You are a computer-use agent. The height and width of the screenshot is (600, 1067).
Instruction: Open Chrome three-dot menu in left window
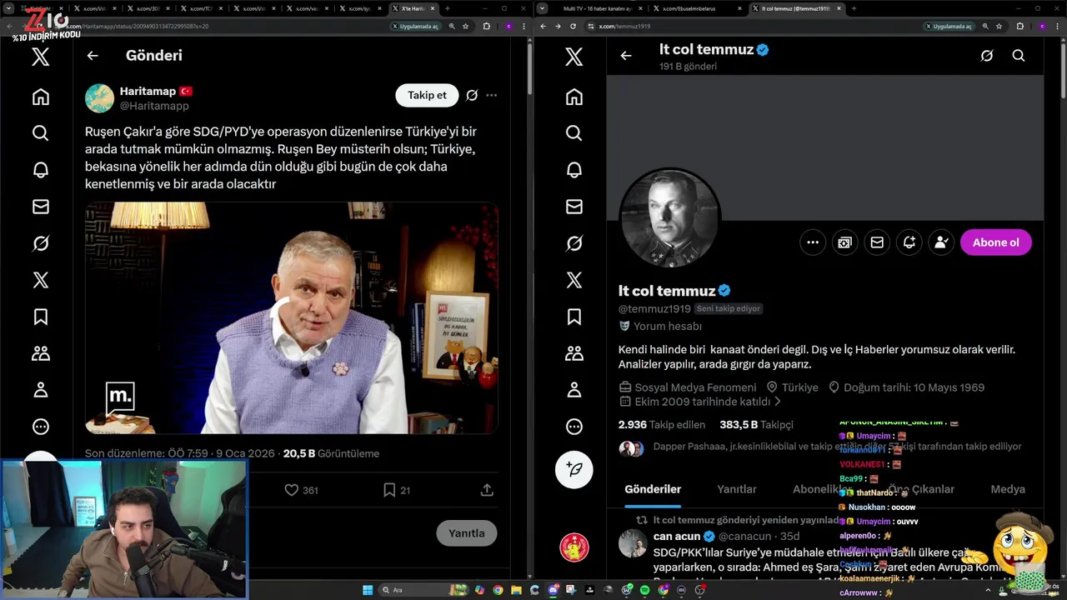(x=524, y=26)
